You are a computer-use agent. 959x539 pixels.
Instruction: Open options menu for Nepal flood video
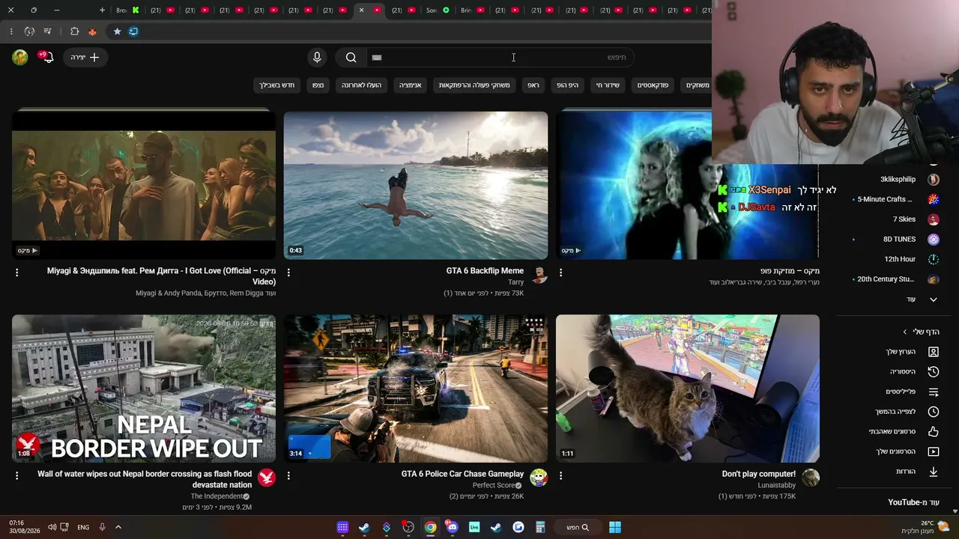[x=16, y=475]
